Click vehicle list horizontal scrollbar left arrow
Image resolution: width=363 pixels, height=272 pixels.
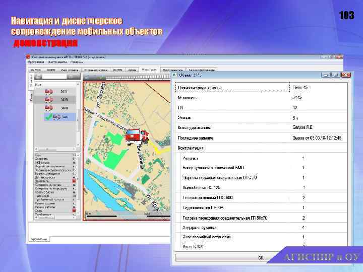click(36, 149)
